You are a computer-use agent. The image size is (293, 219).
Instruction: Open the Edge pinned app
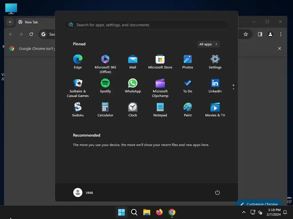(78, 62)
